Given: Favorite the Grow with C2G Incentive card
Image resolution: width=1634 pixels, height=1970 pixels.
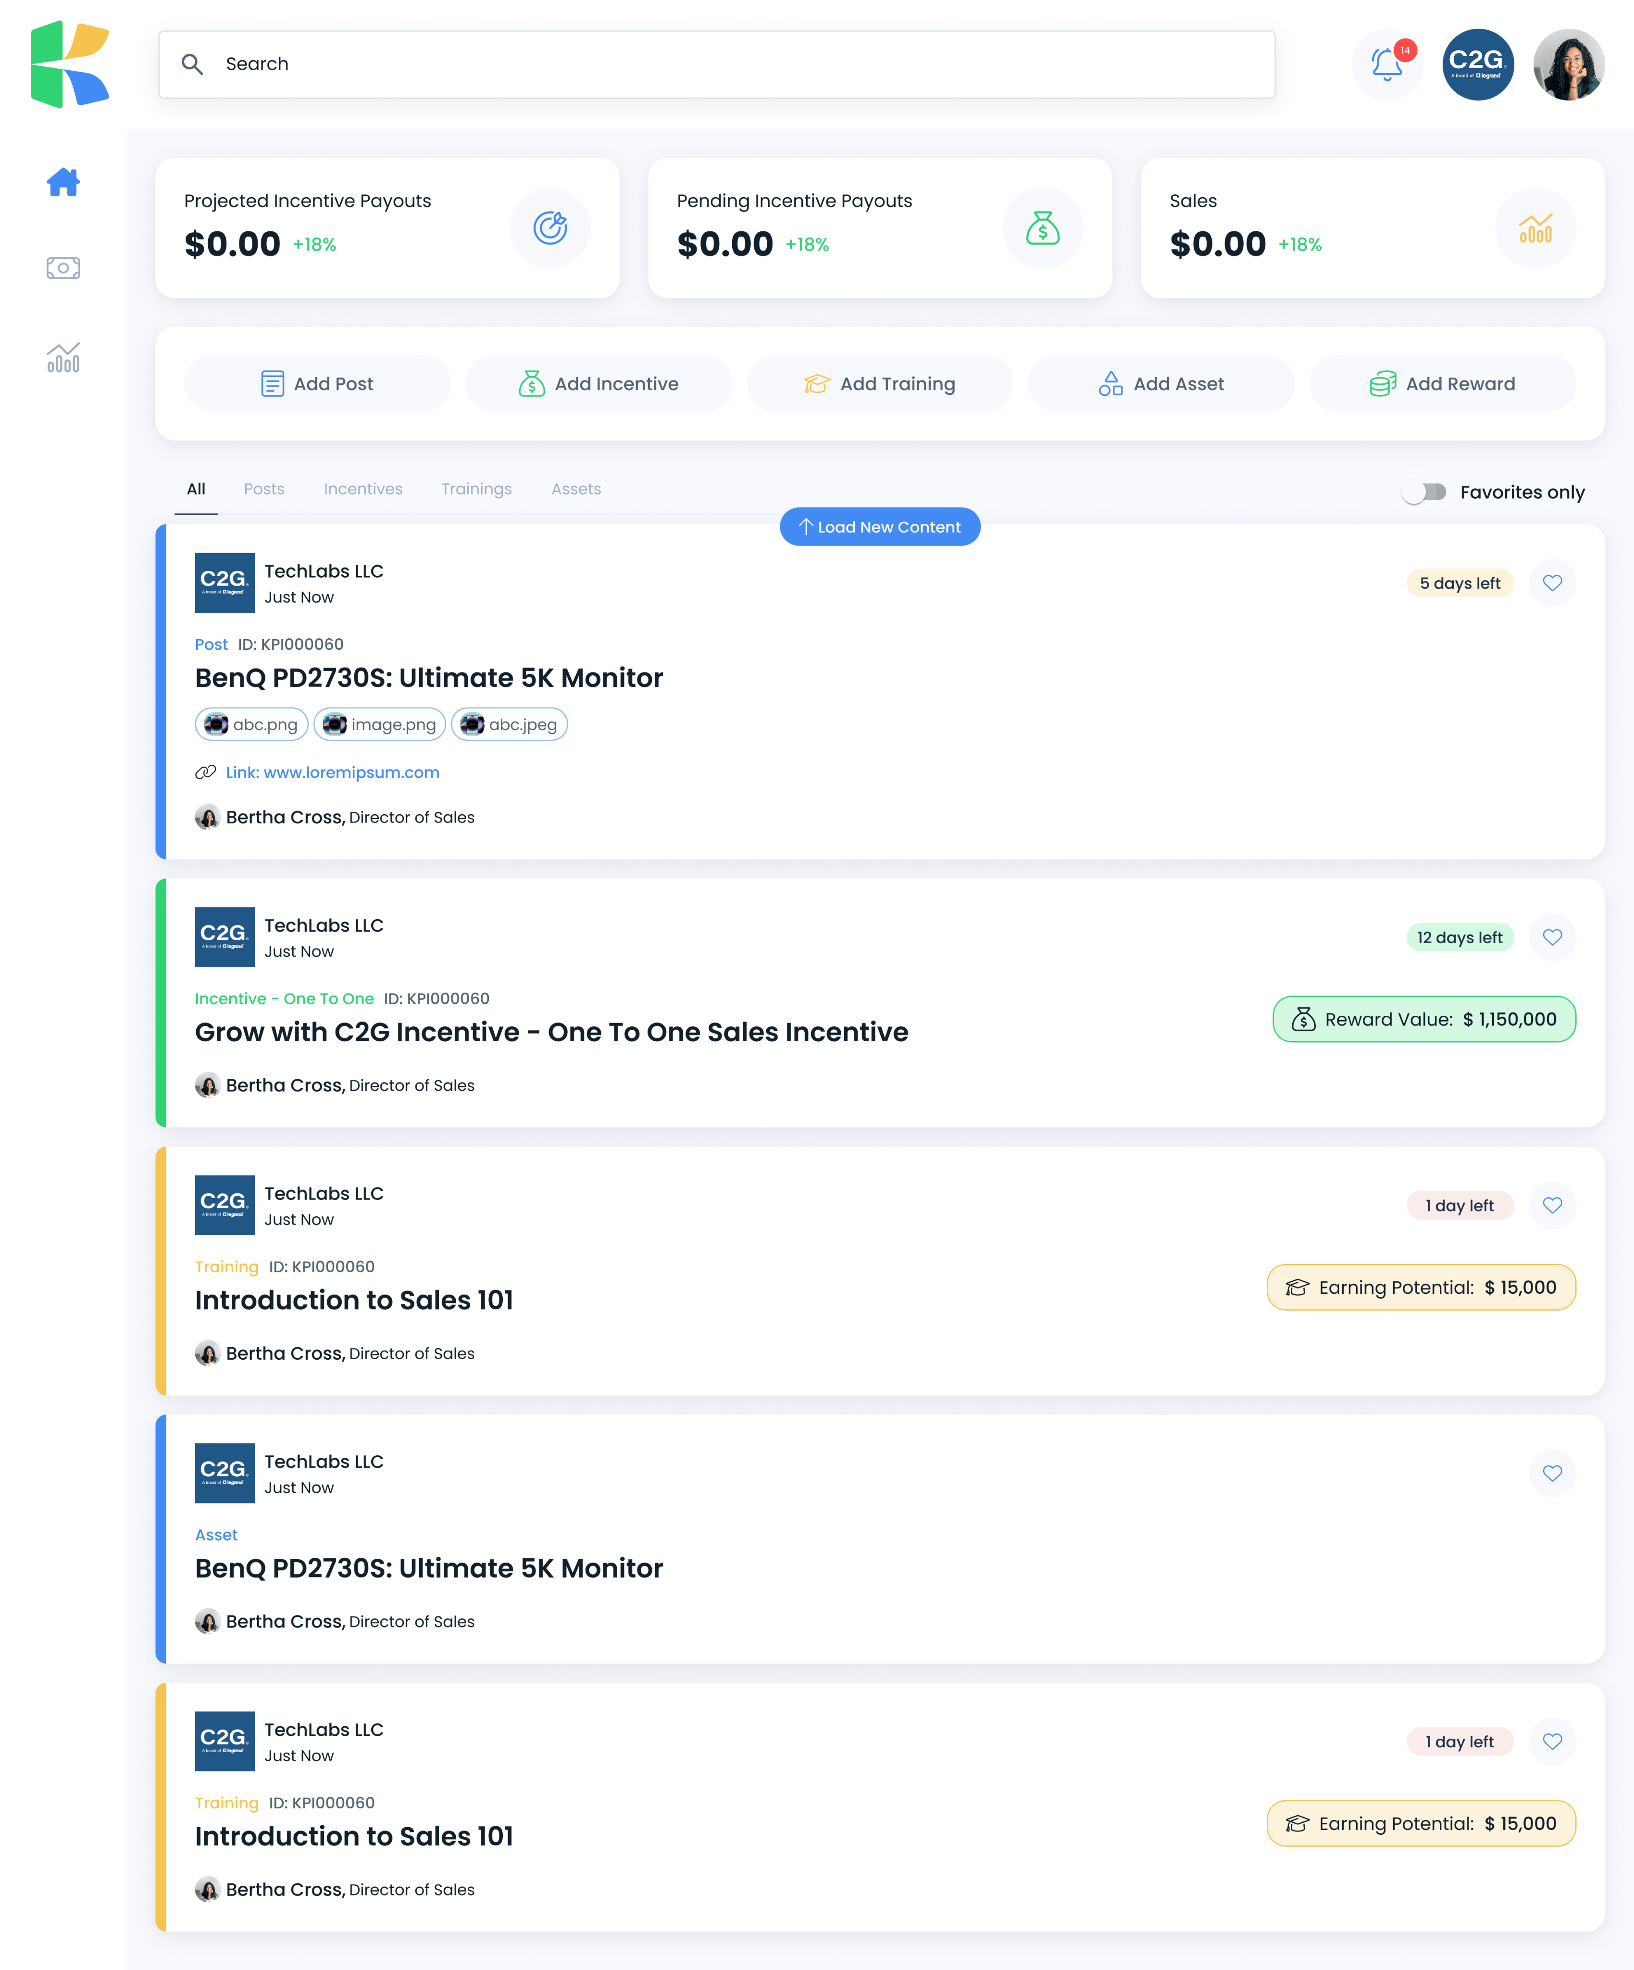Looking at the screenshot, I should [x=1552, y=937].
